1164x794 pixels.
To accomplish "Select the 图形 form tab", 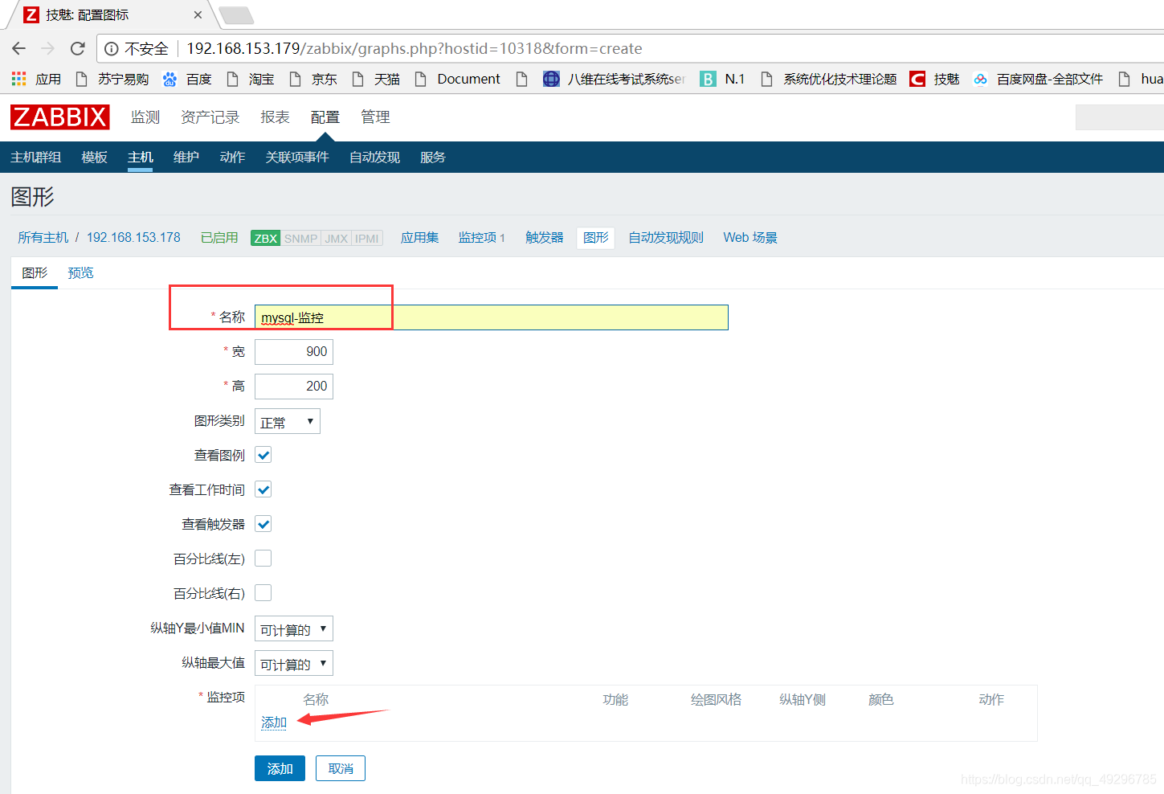I will pyautogui.click(x=35, y=273).
